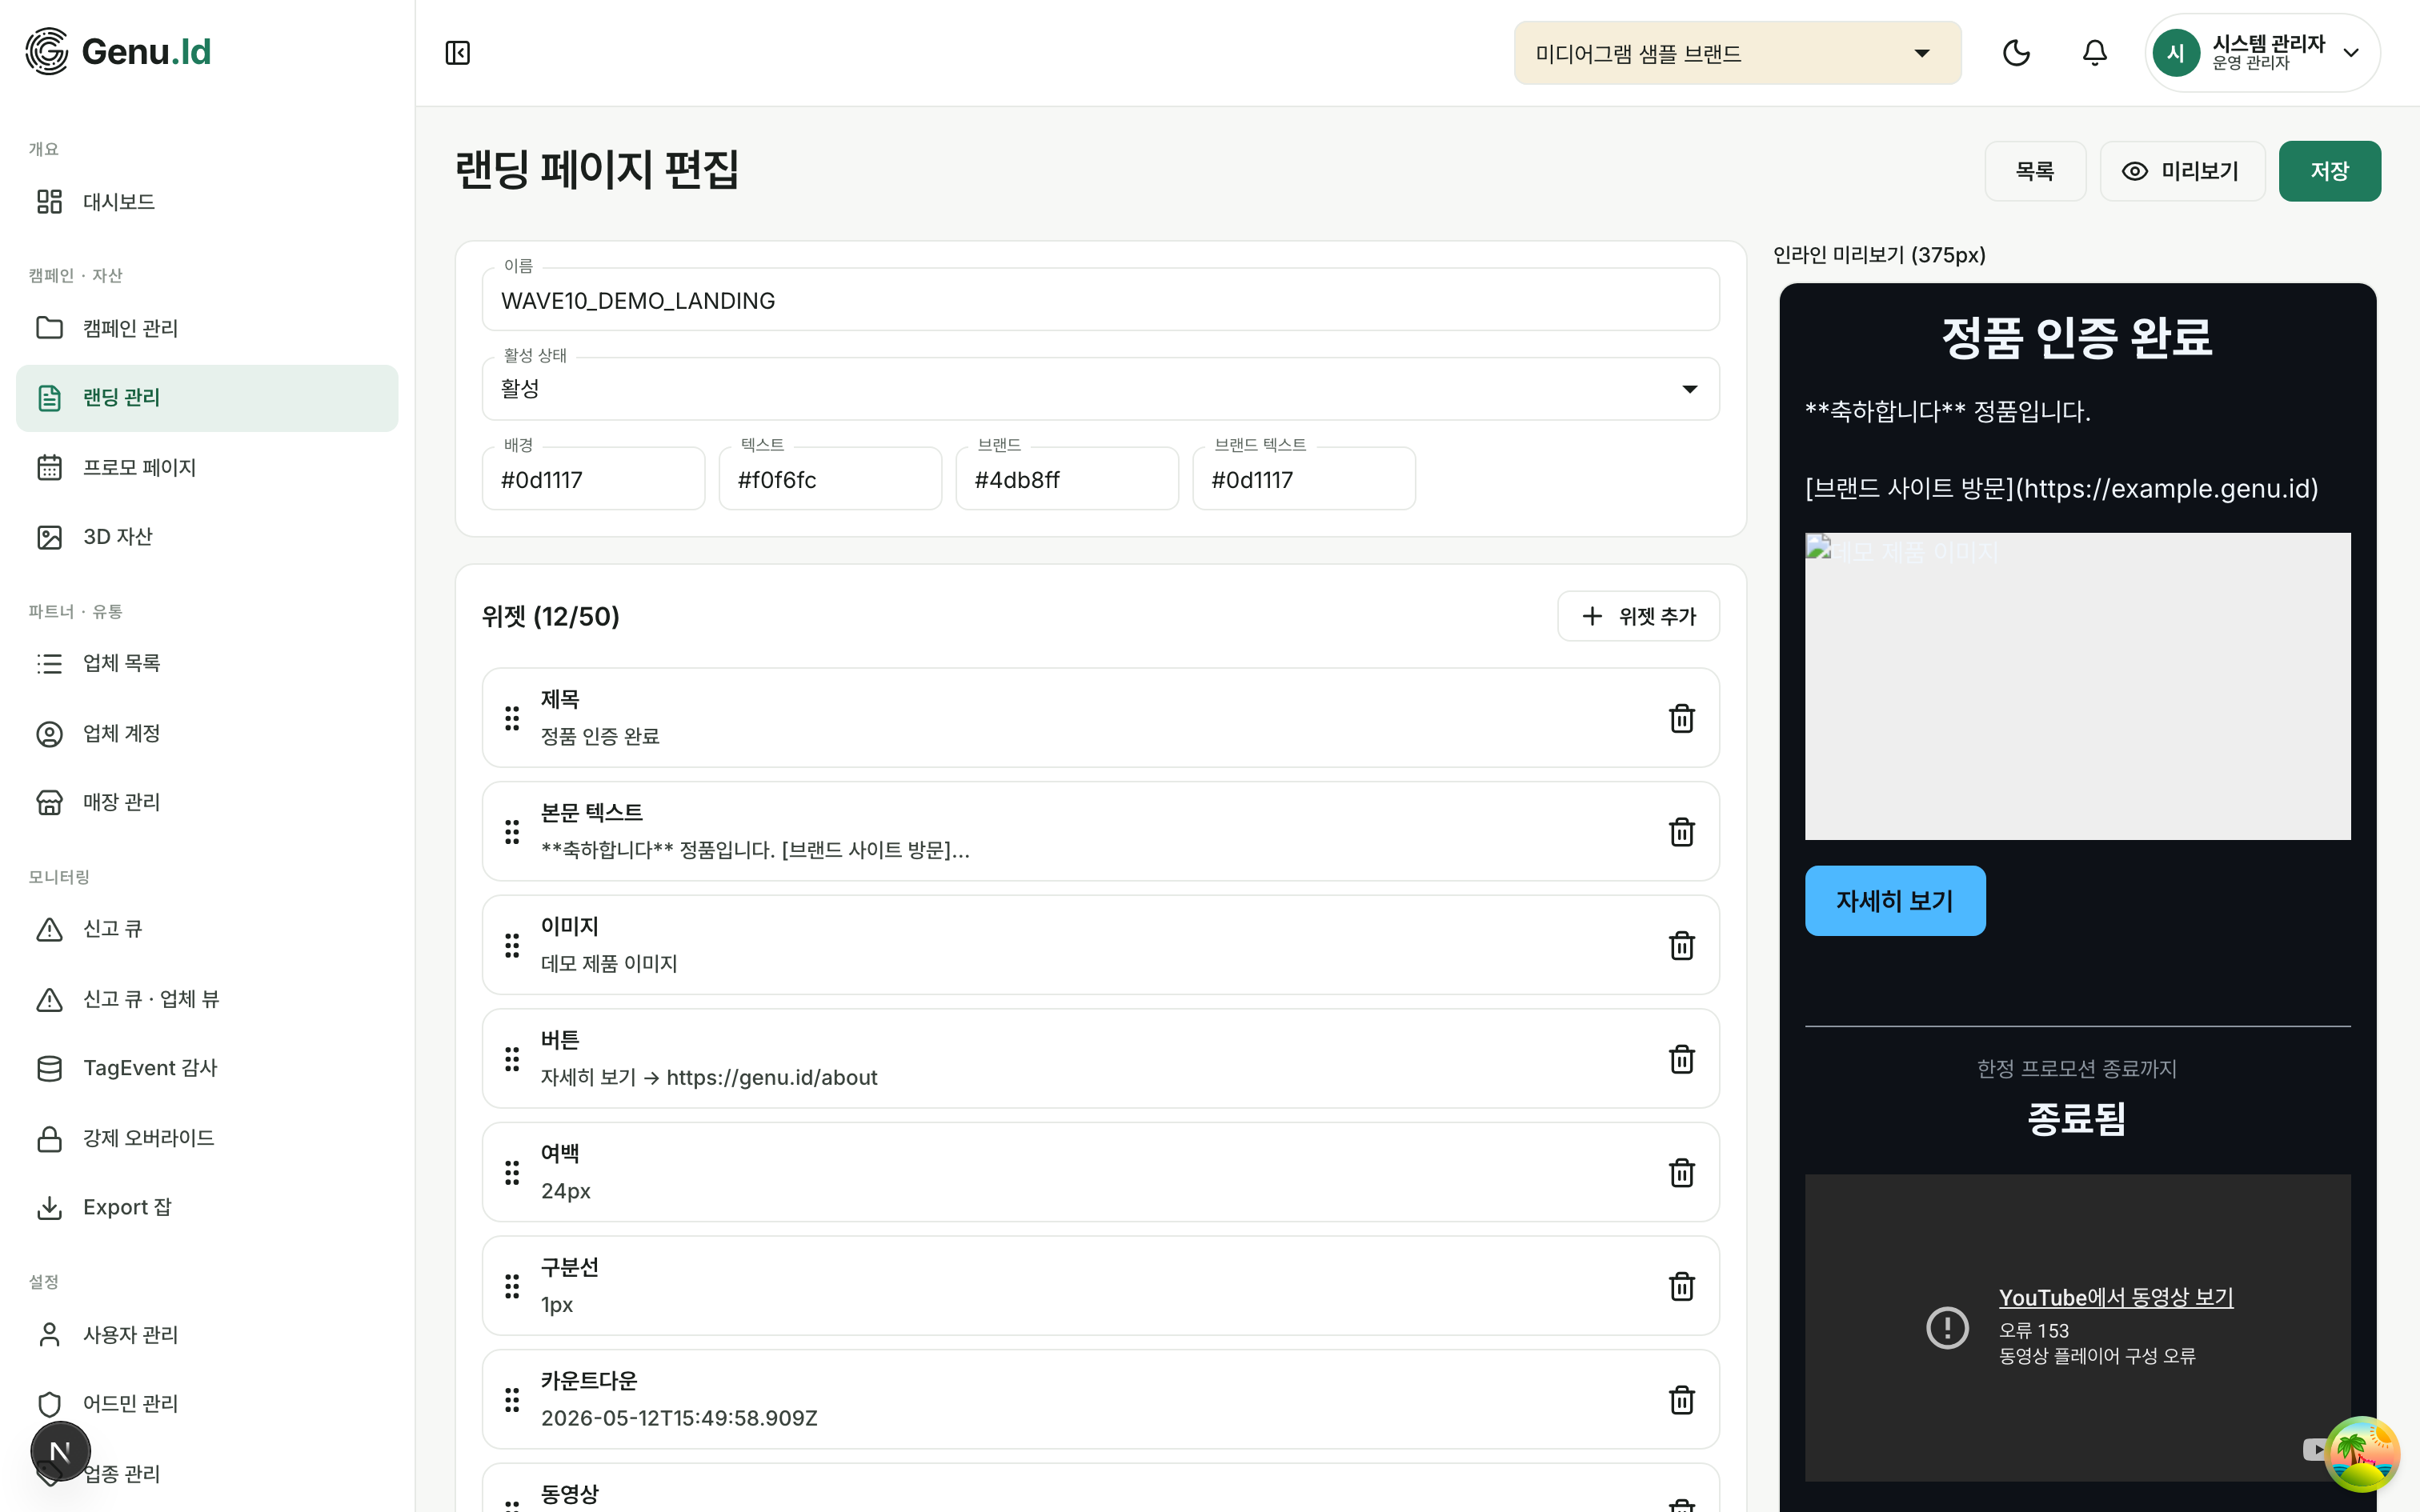Viewport: 2420px width, 1512px height.
Task: Click the 매장 관리 store icon
Action: point(49,802)
